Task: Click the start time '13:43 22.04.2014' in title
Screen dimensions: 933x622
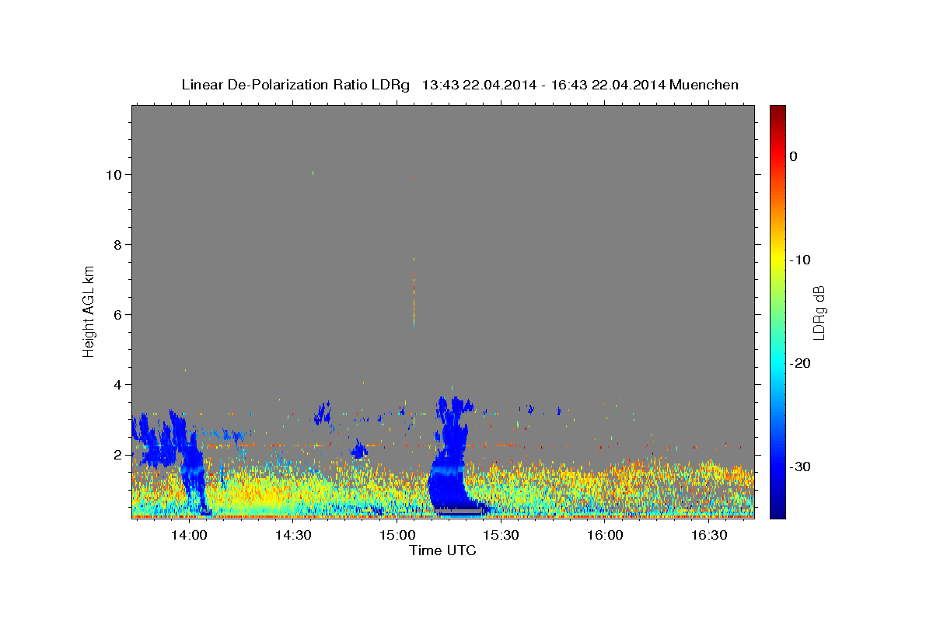Action: click(479, 85)
